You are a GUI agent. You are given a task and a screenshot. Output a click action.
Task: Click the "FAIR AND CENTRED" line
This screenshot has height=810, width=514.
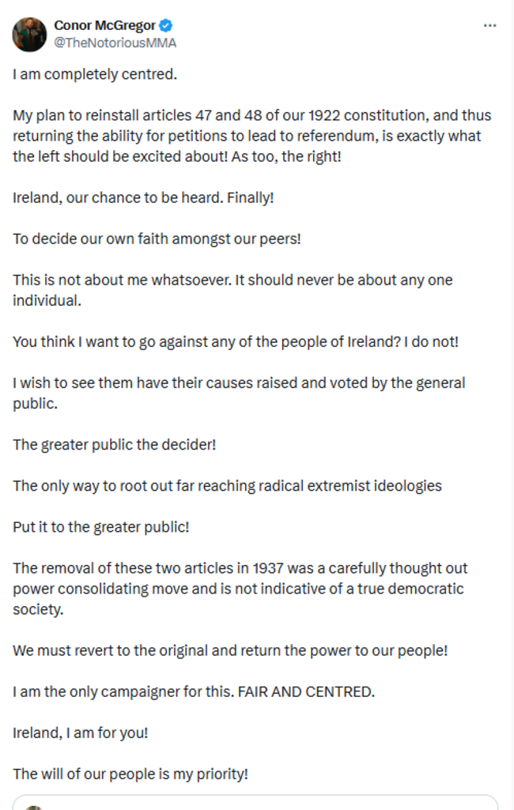[x=194, y=691]
